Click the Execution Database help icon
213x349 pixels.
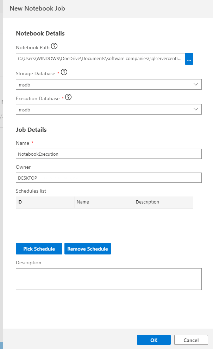tap(69, 97)
